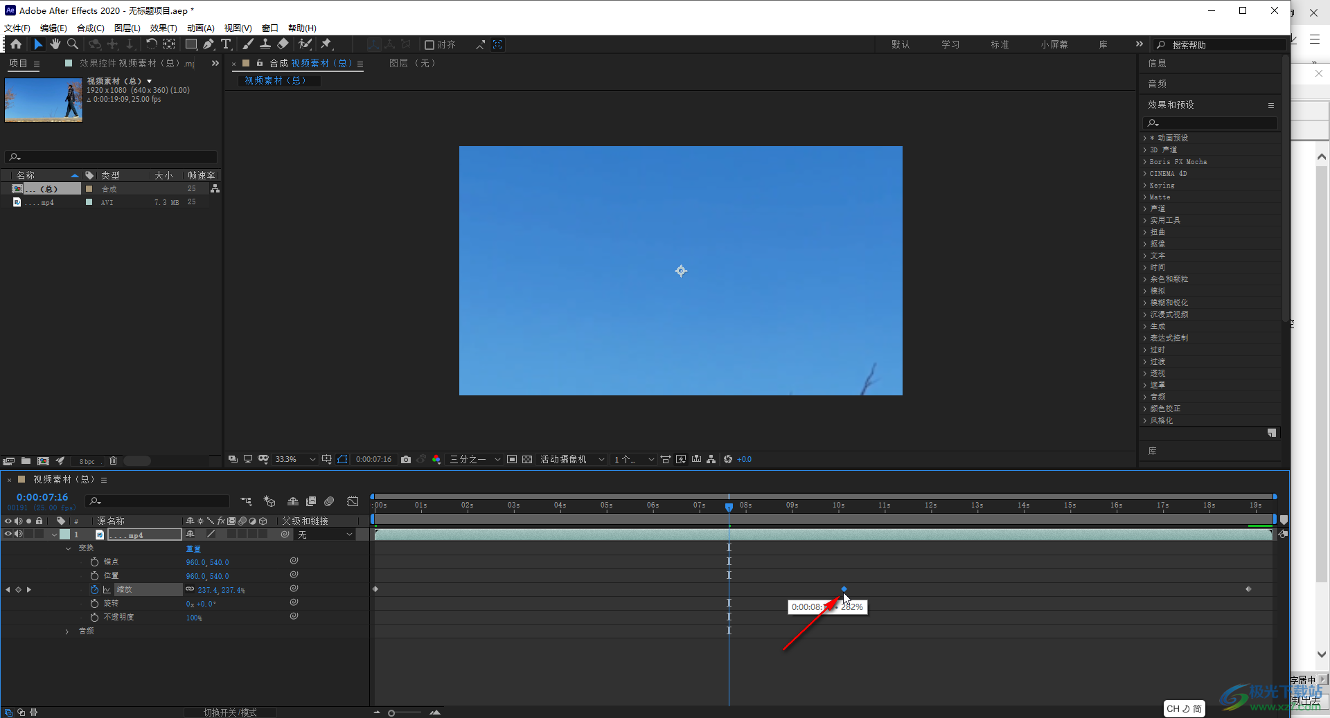Go to the Home screen icon
Viewport: 1330px width, 718px height.
[x=16, y=44]
